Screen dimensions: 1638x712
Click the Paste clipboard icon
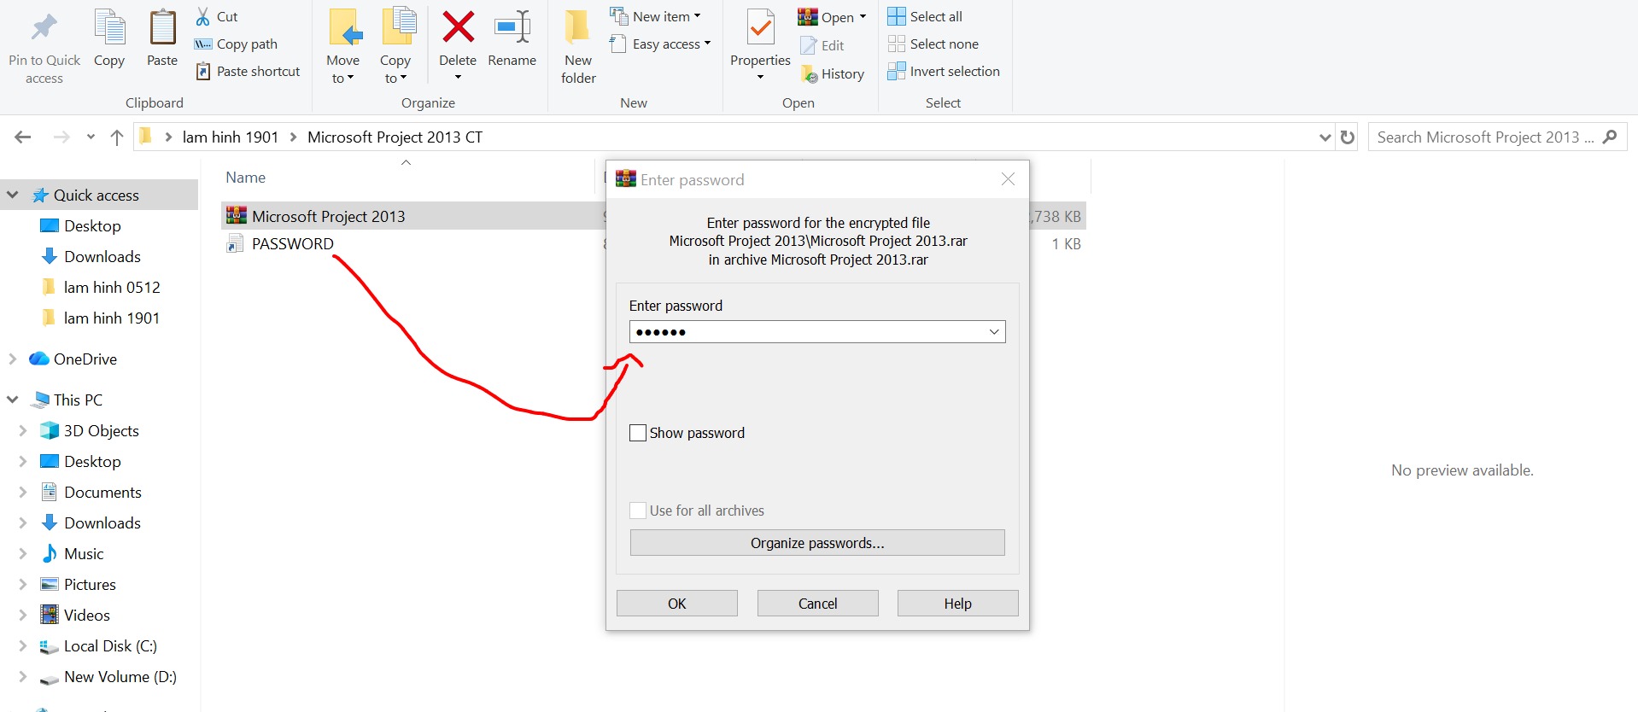161,29
